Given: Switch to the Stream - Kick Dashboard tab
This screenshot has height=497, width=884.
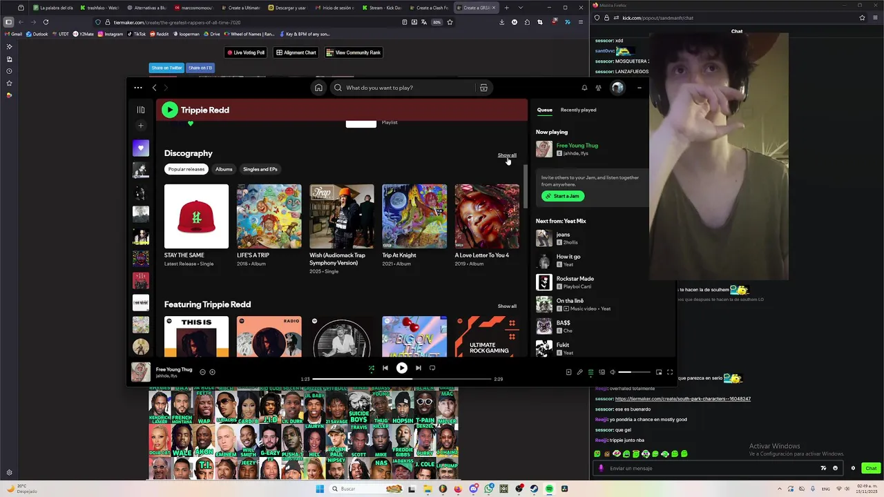Looking at the screenshot, I should [x=383, y=8].
